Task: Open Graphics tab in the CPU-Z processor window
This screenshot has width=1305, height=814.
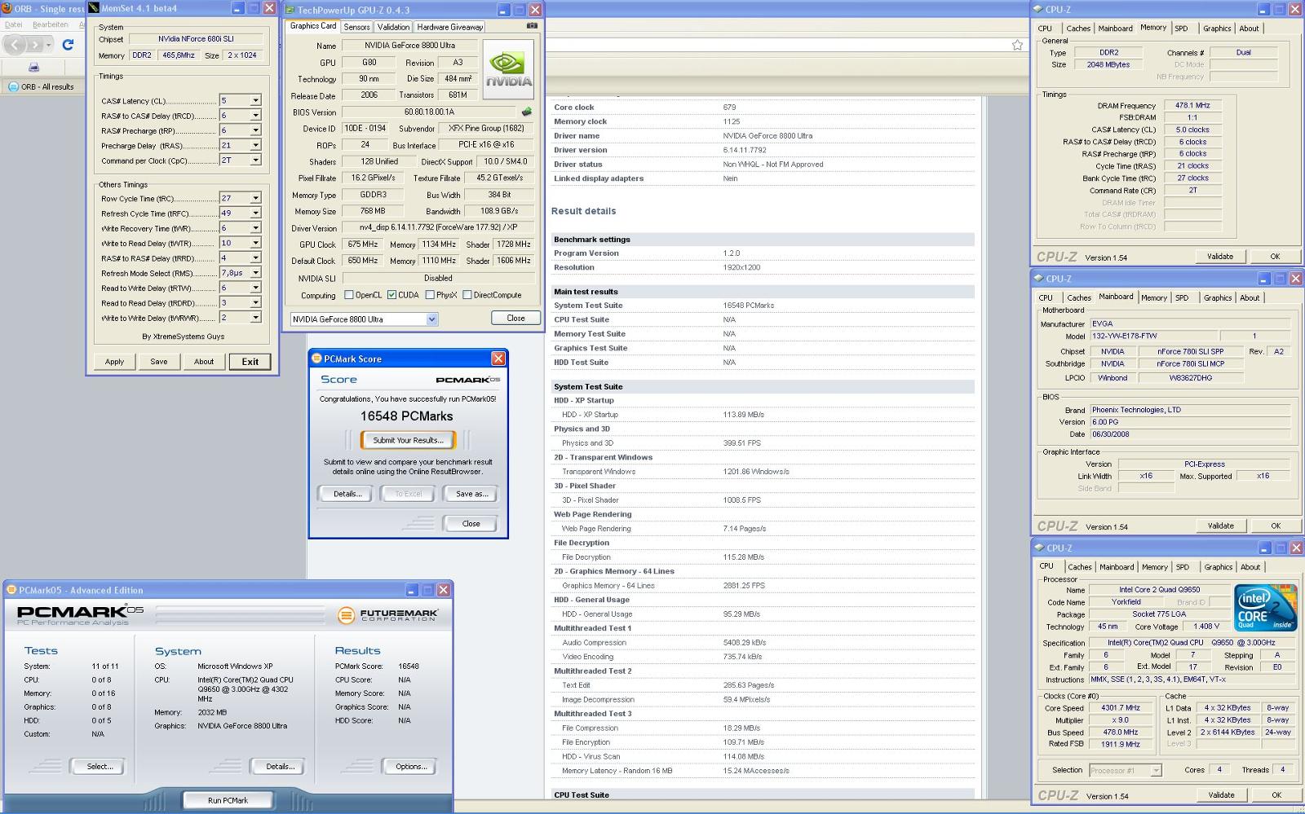Action: [1219, 567]
